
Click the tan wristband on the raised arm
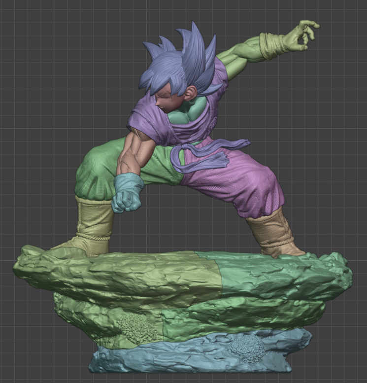pos(272,45)
